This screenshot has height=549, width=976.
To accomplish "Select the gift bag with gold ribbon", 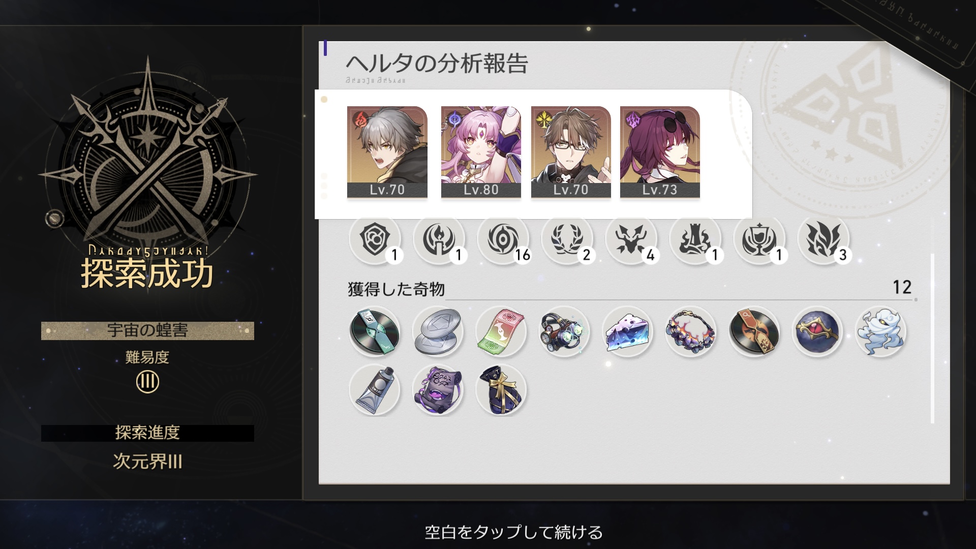I will 501,390.
